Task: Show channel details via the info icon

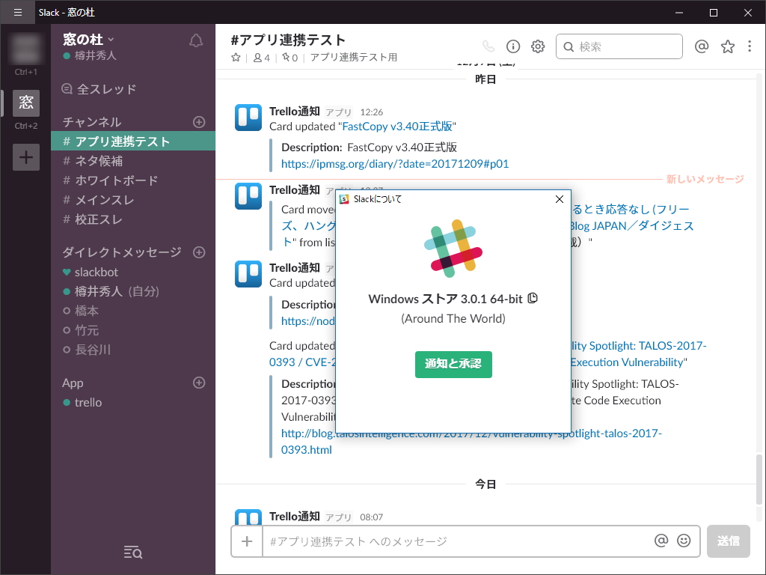Action: [x=512, y=46]
